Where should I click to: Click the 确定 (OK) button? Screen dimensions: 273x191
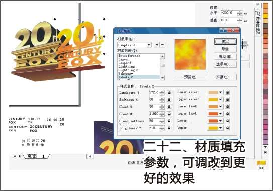pyautogui.click(x=225, y=41)
